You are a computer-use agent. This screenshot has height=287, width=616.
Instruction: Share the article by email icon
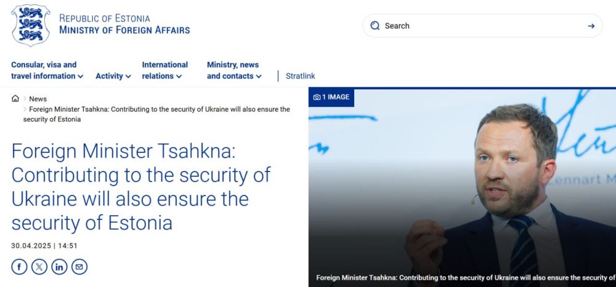(79, 267)
